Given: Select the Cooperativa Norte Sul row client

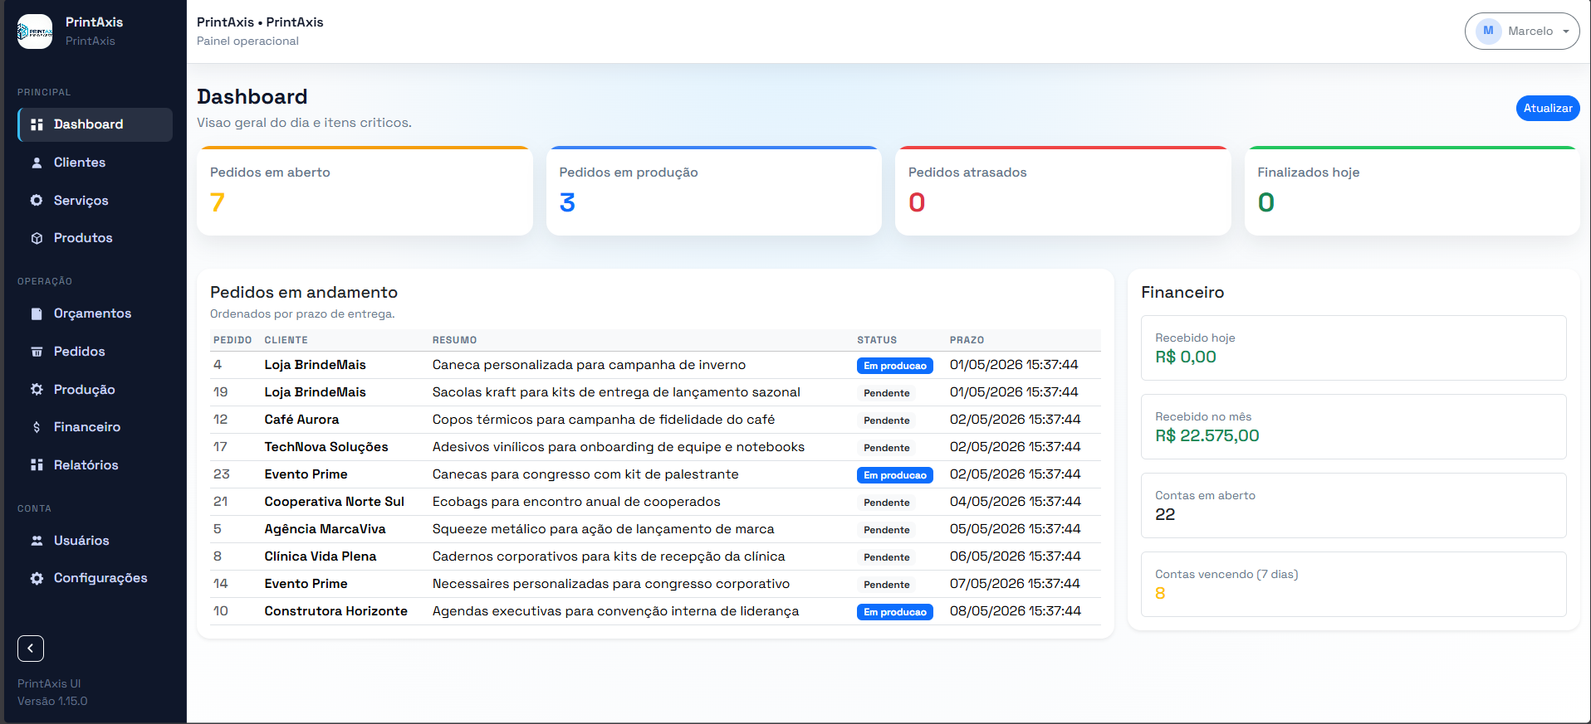Looking at the screenshot, I should 335,502.
